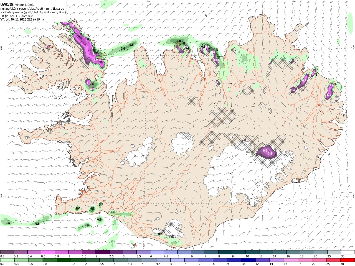Select the upper-scale swatch starting at 18
The image size is (355, 266).
[307, 252]
